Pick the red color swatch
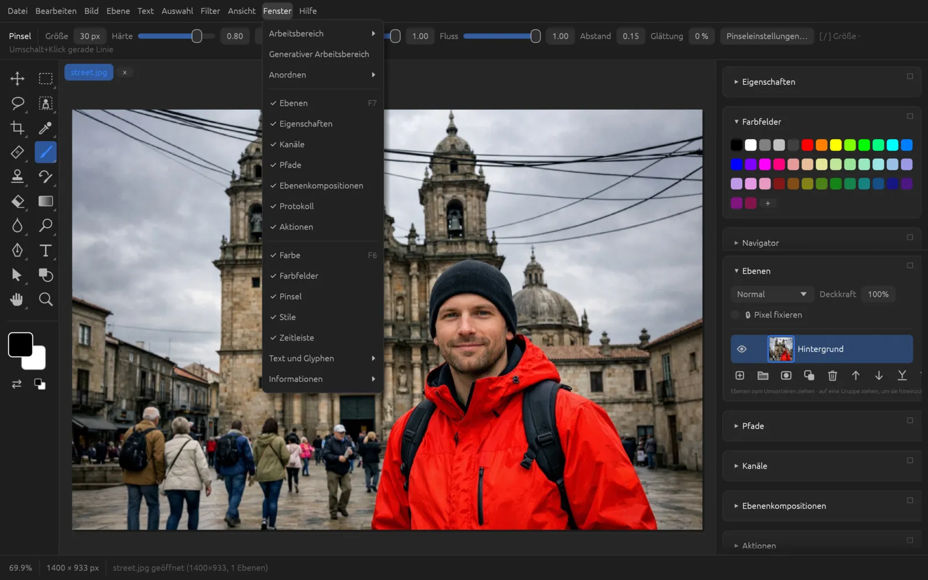Screen dimensions: 928x580 (x=807, y=145)
